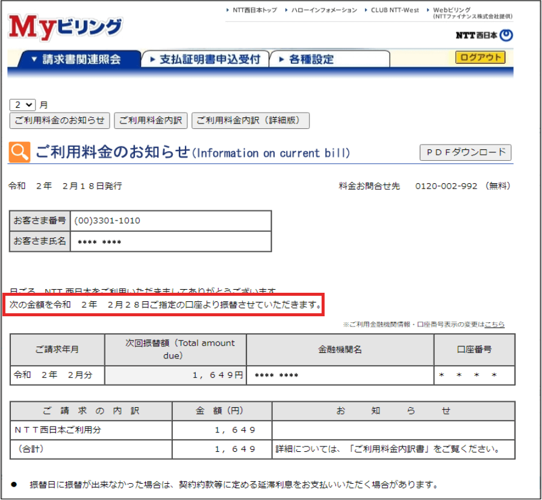
Task: Click the ご利用料金のお知らせ button
Action: [x=60, y=120]
